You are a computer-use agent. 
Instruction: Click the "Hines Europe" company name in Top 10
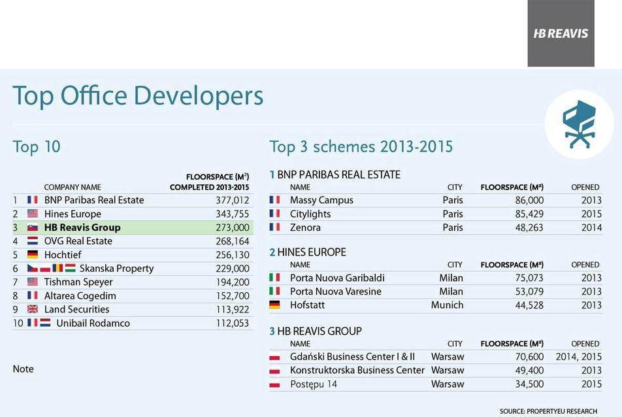73,214
